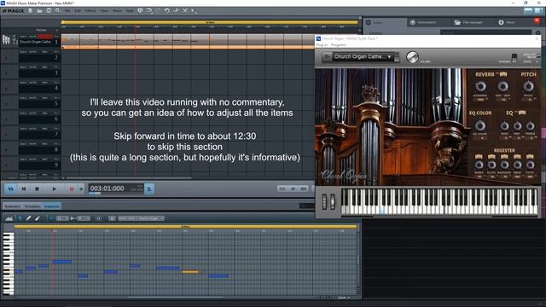Jump to start with the skip-back button

[x=24, y=188]
